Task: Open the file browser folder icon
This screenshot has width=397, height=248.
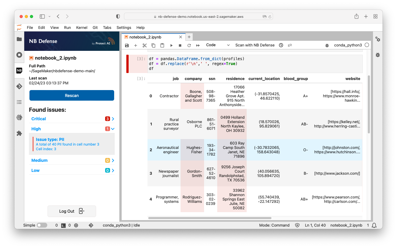Action: pyautogui.click(x=19, y=39)
